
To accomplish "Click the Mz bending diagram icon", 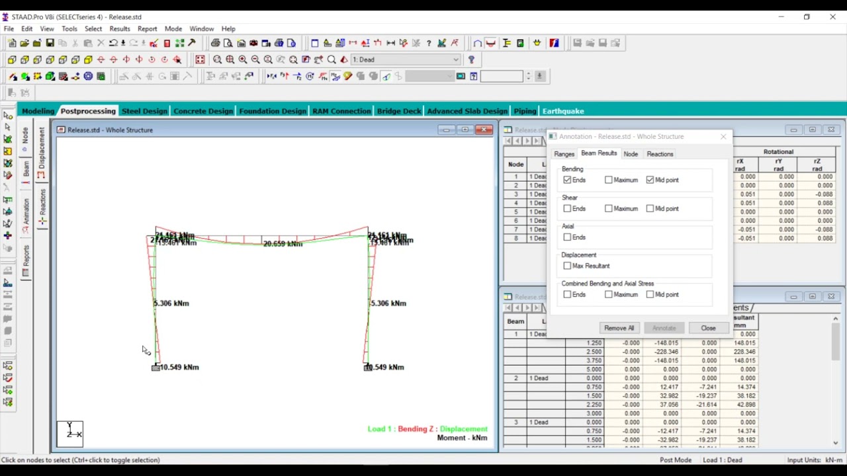I will [x=335, y=76].
